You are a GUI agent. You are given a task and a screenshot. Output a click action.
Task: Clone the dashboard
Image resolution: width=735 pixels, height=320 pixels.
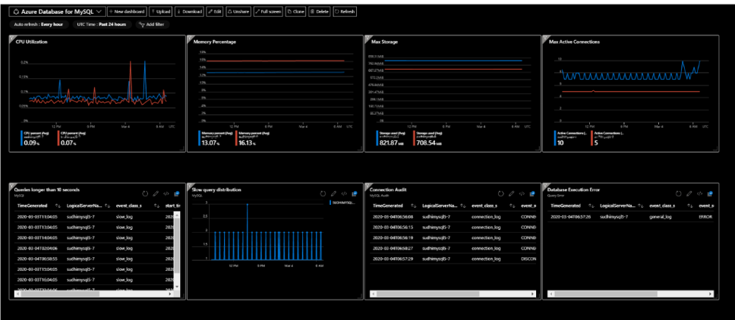(296, 11)
